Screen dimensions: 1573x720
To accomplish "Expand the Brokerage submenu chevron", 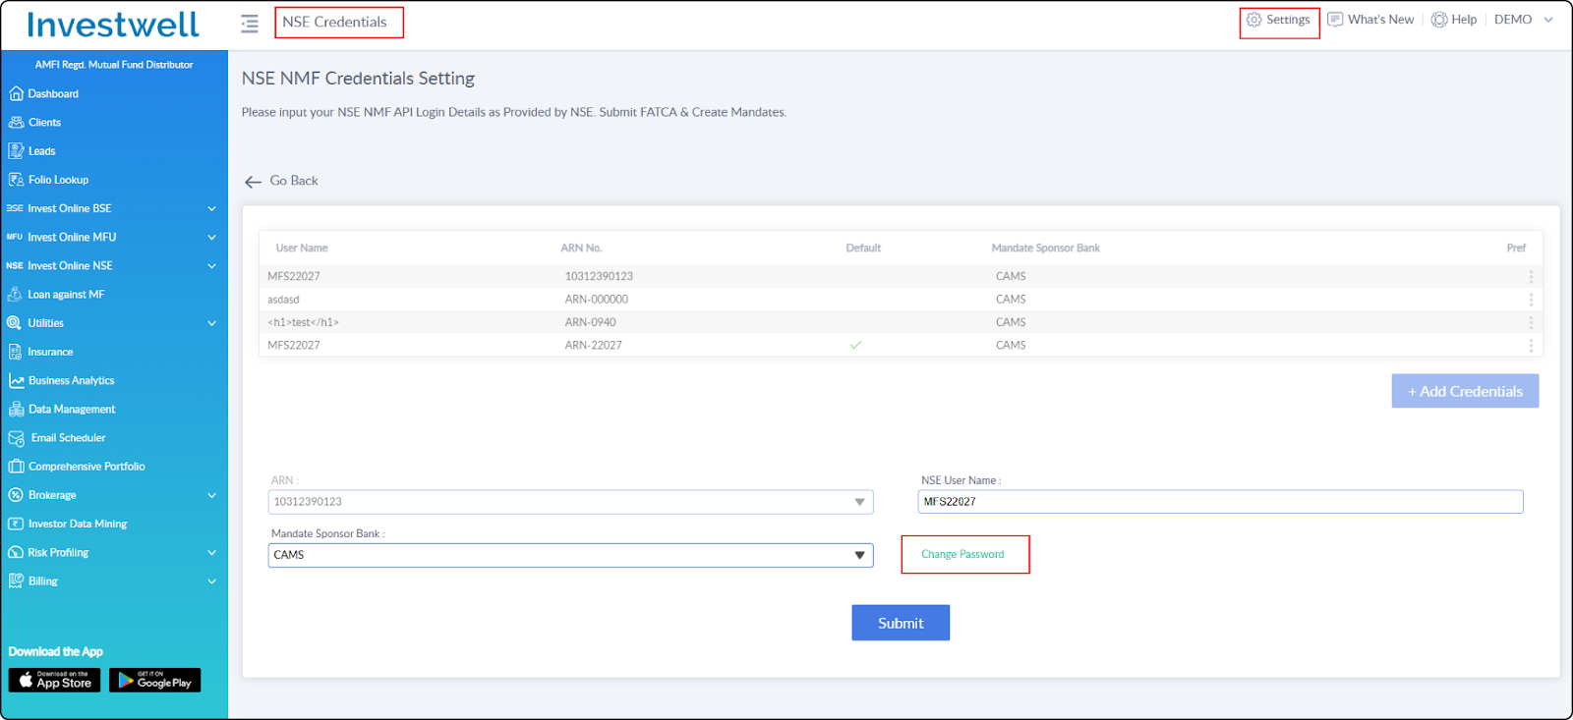I will click(x=211, y=495).
